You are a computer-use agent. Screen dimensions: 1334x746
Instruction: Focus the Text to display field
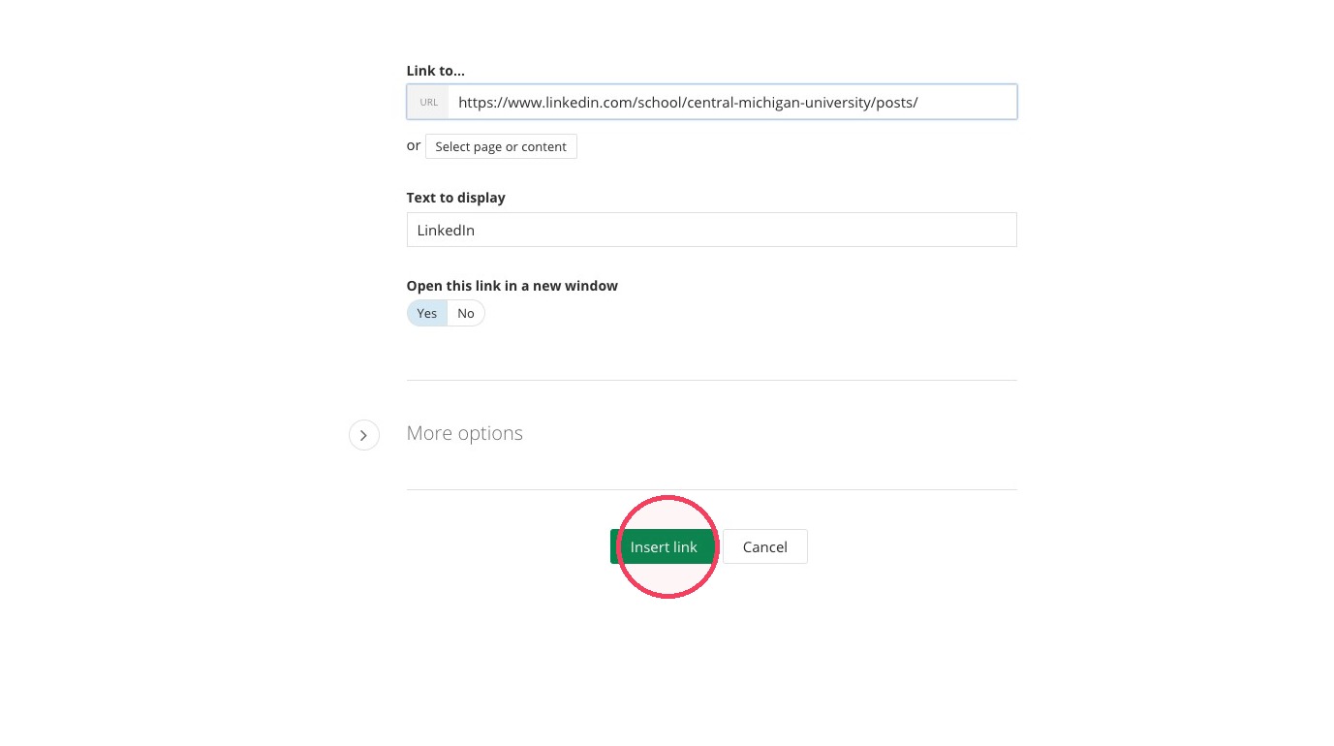712,230
